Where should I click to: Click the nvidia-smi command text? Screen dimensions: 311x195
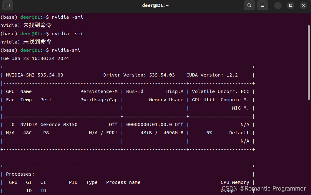tap(66, 50)
